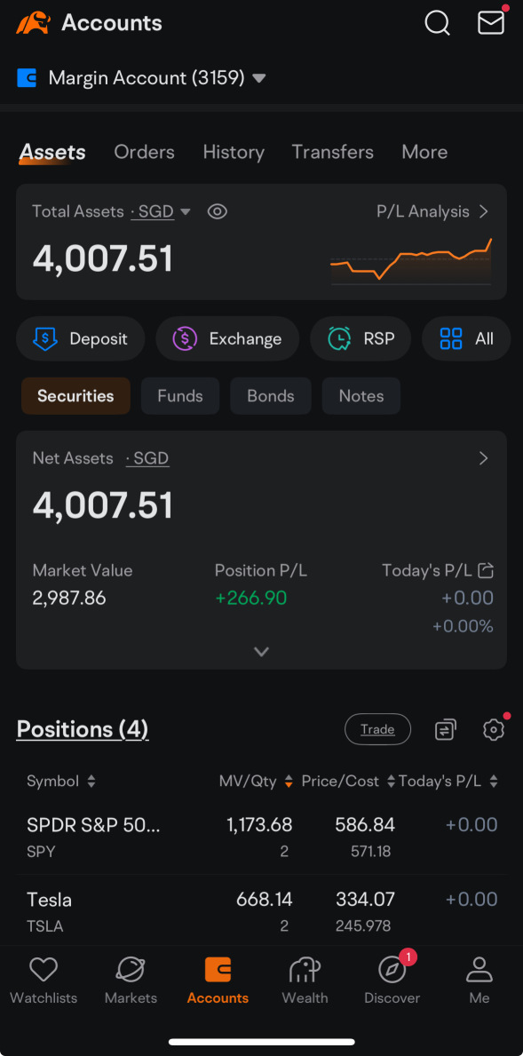Open the Total Assets SGD currency dropdown
The height and width of the screenshot is (1056, 523).
(x=162, y=211)
